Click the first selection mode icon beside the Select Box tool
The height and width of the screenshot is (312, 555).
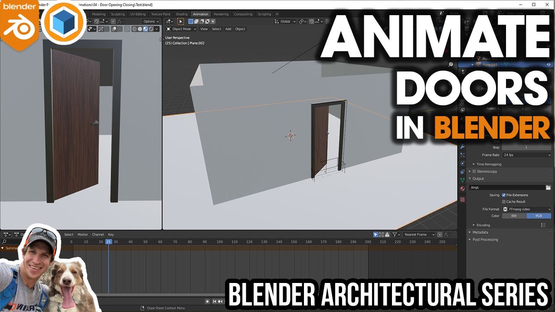point(190,21)
